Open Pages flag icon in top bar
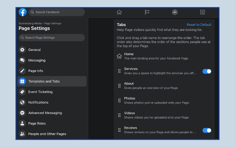 [147, 12]
